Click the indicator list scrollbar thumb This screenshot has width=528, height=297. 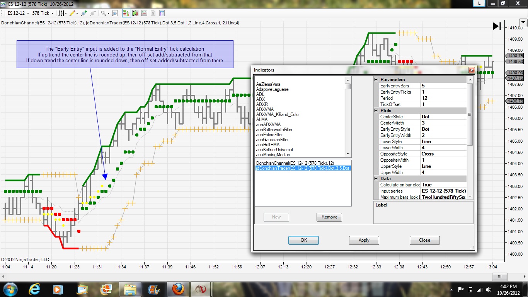[348, 86]
